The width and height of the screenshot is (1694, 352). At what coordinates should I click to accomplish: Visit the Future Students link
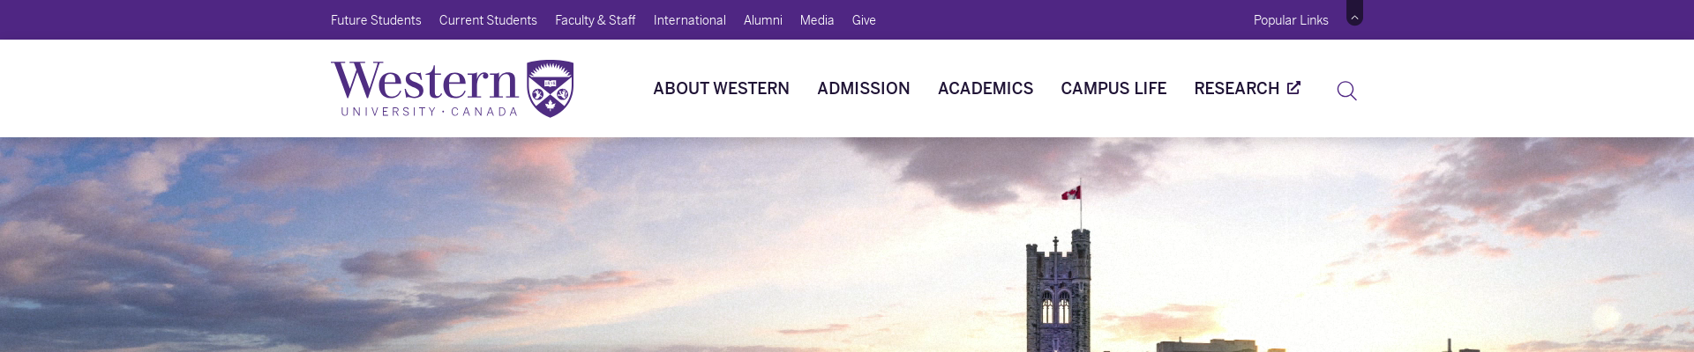click(x=376, y=20)
